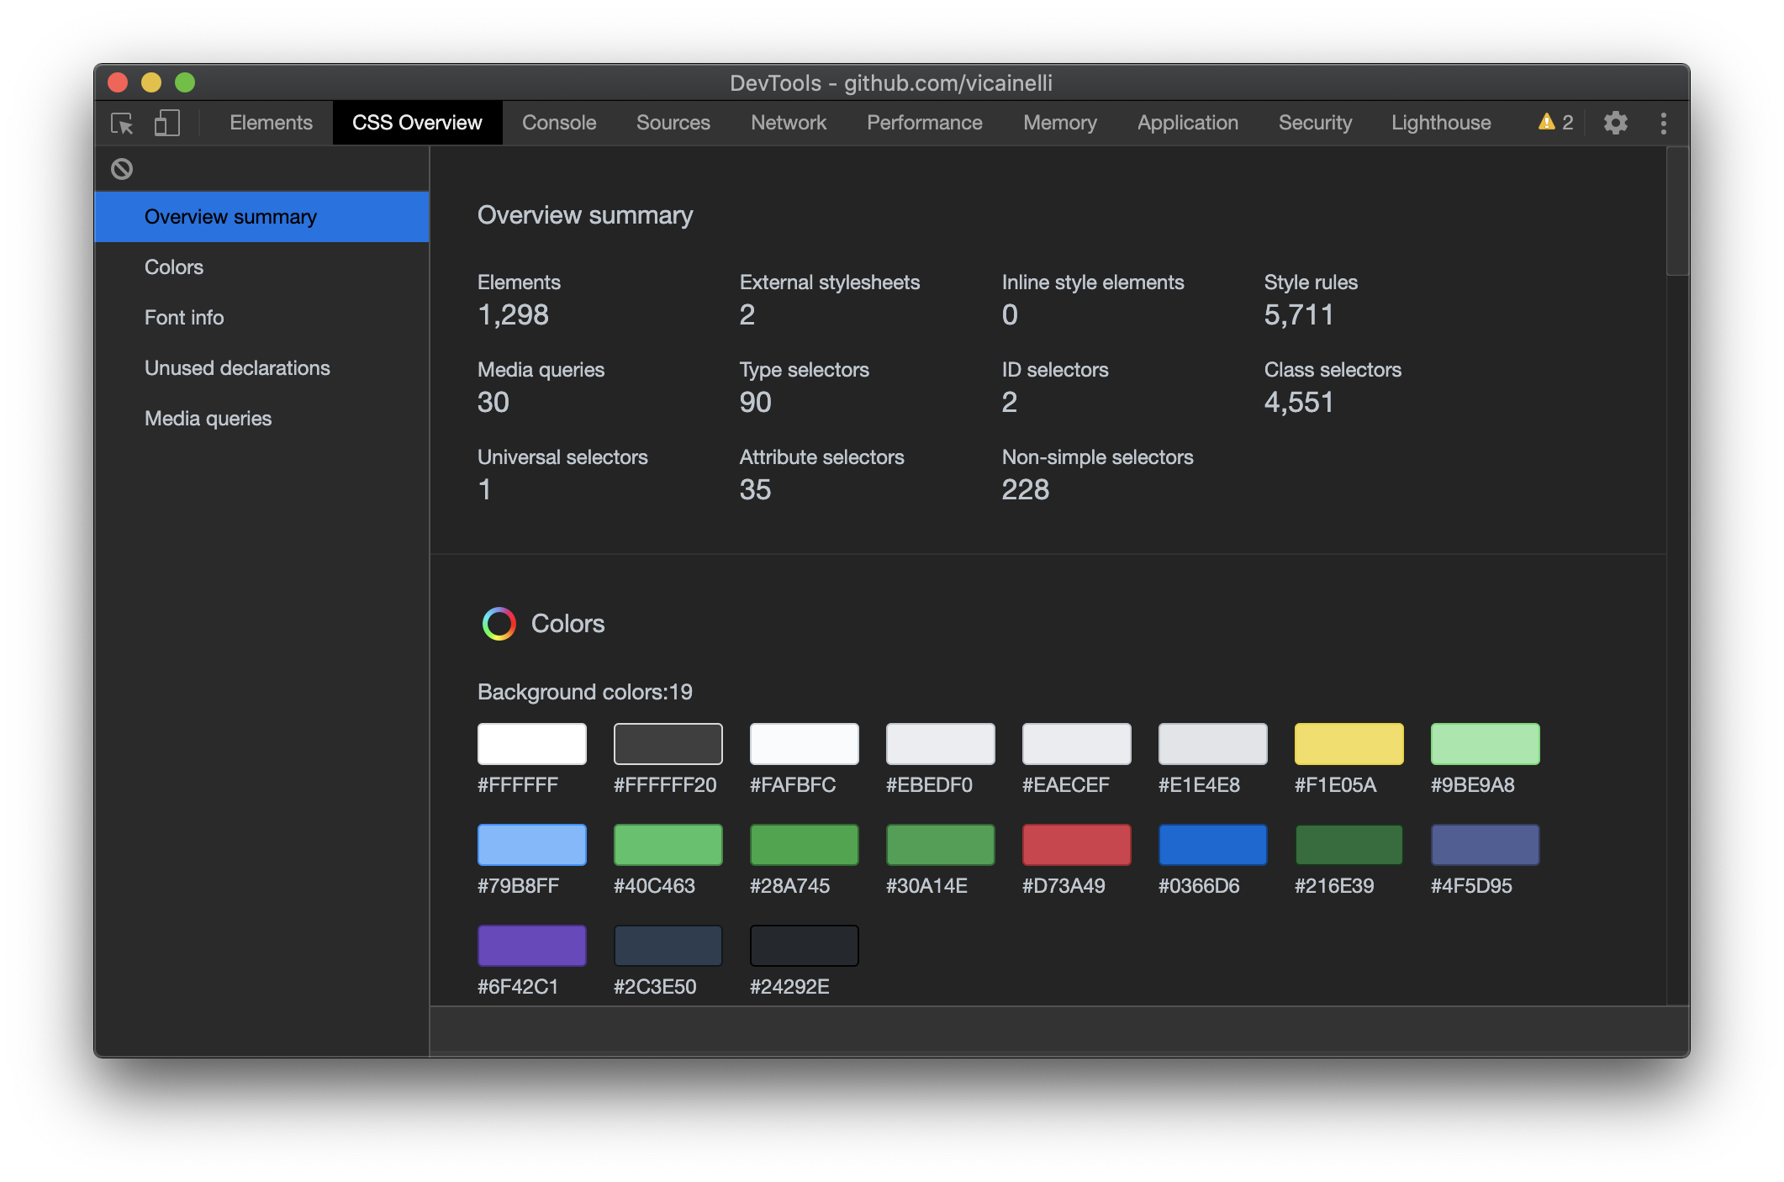Switch to the Network panel
Screen dimensions: 1784x1182
(788, 122)
